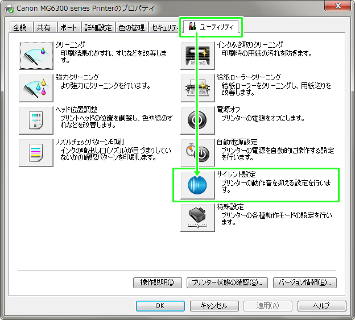
Task: Select the セキュリティ tab
Action: coord(164,27)
